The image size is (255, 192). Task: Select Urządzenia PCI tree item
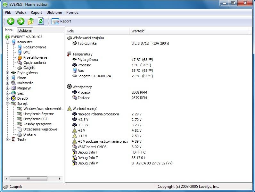(35, 119)
